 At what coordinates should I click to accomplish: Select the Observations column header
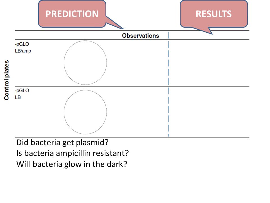141,36
